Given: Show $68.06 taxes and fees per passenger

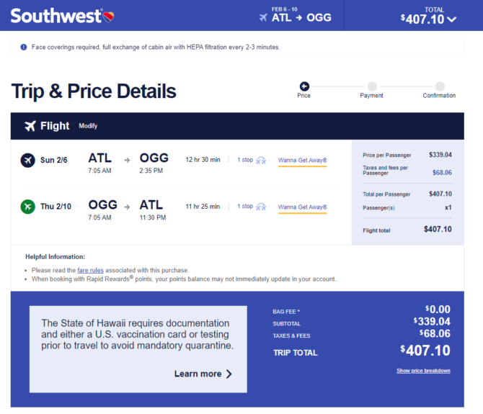Looking at the screenshot, I should point(442,173).
